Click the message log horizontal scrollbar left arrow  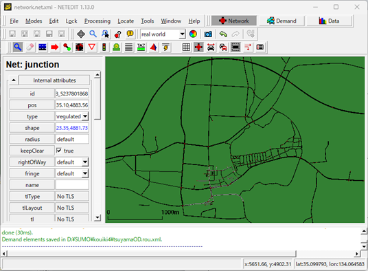(x=4, y=254)
